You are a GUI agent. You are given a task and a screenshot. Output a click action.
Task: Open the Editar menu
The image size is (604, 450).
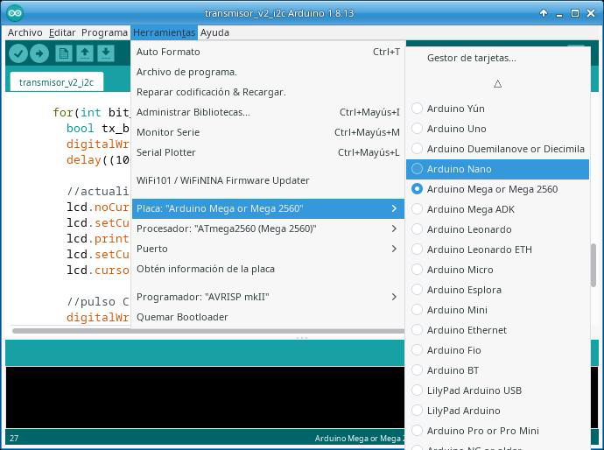pos(62,32)
